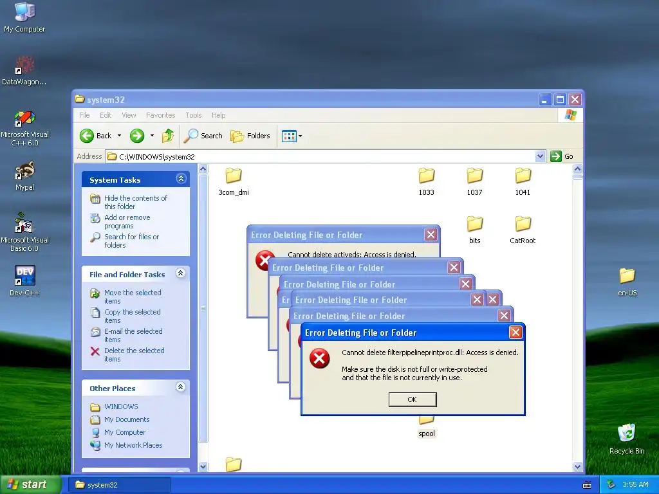Screen dimensions: 659x494
Task: Click the Search toolbar button
Action: pos(203,136)
